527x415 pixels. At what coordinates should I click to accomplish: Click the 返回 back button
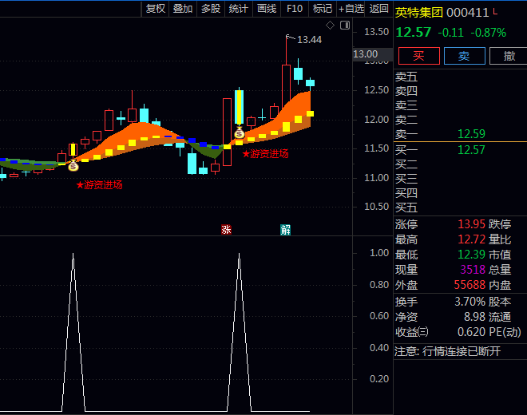(379, 9)
